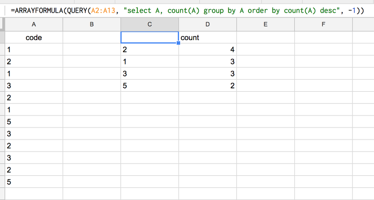The width and height of the screenshot is (374, 200).
Task: Select cell A2 directly below 'code'
Action: [34, 49]
